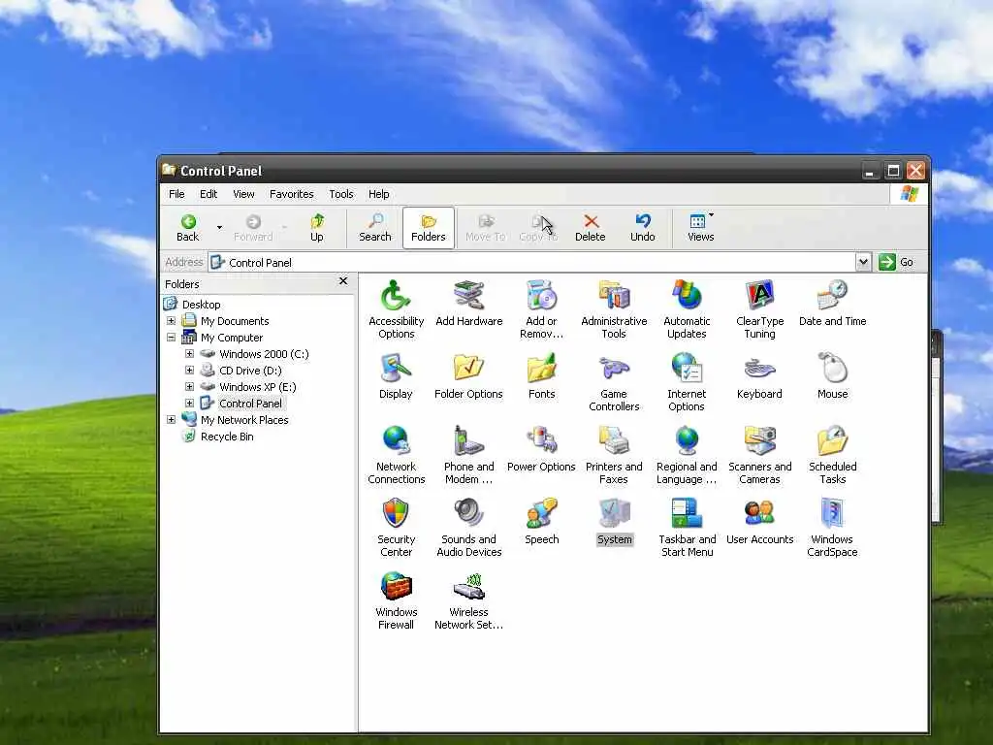The height and width of the screenshot is (745, 993).
Task: Expand Windows 2000 (C:) node
Action: 189,354
